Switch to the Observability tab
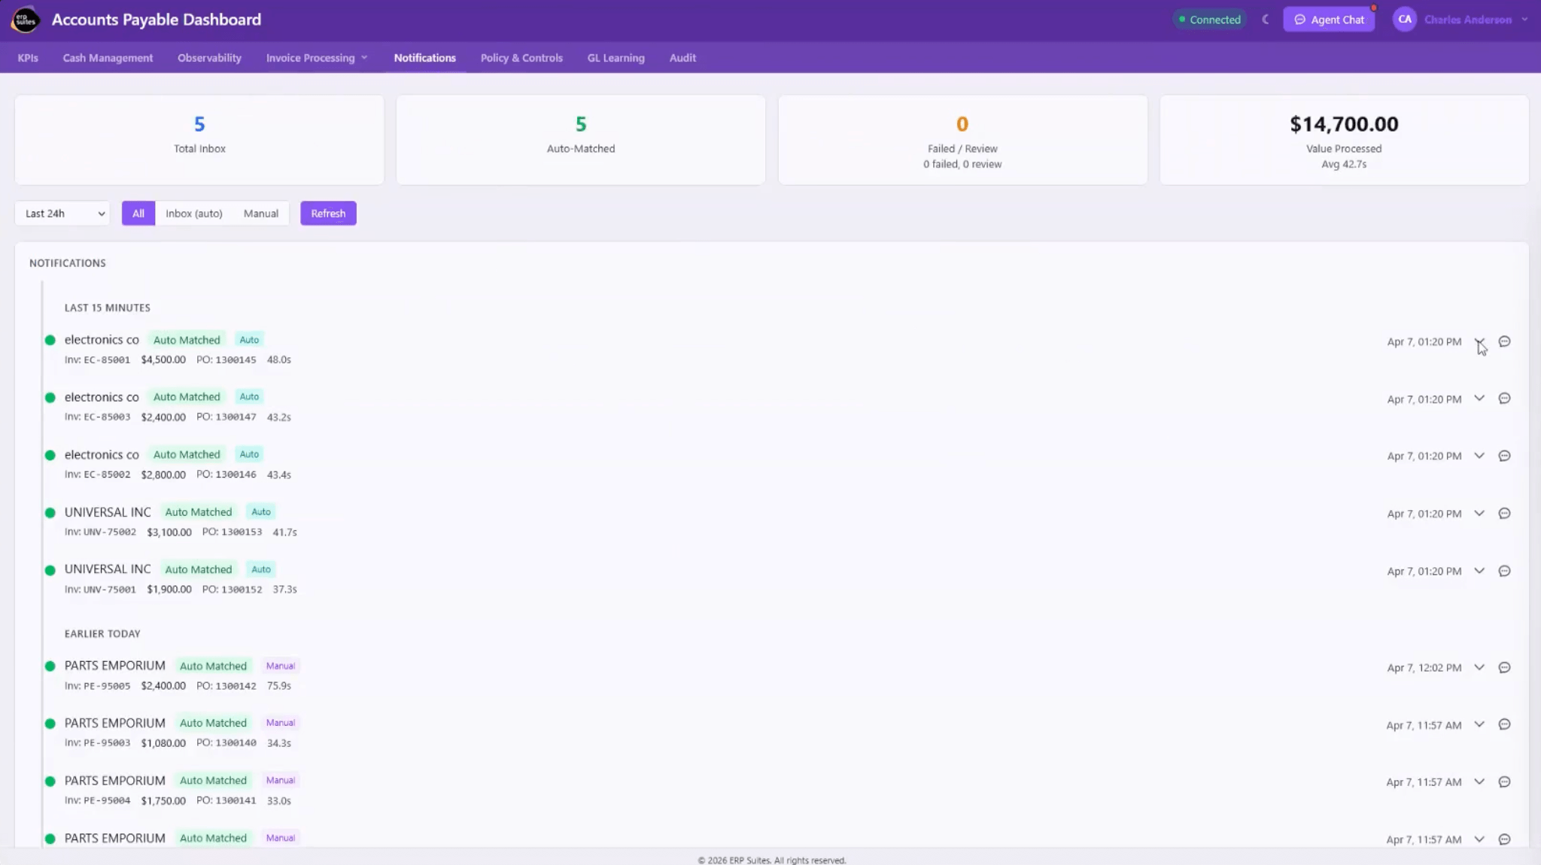 point(209,58)
